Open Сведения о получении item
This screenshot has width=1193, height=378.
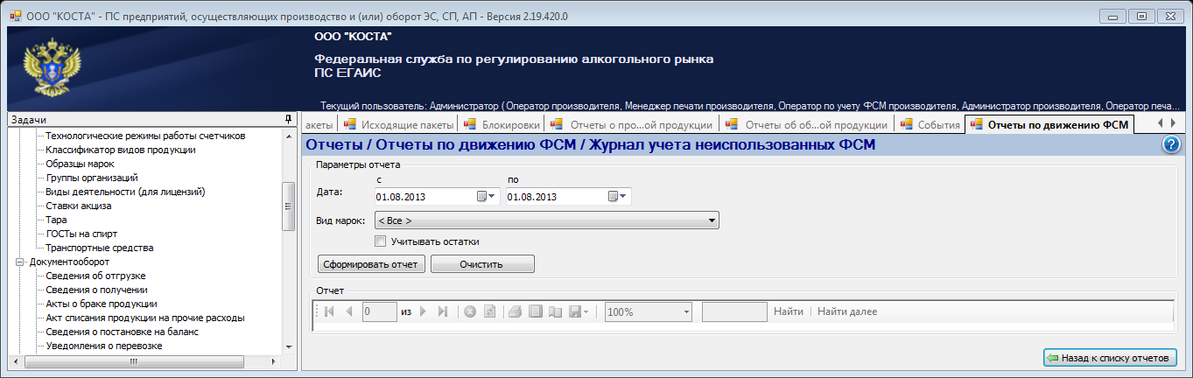[x=96, y=290]
